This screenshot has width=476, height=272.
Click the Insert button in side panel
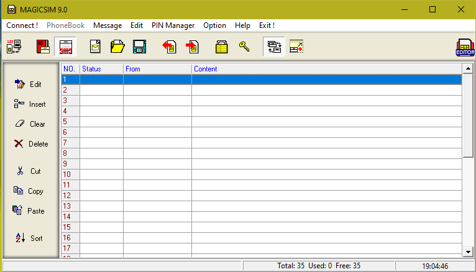[x=29, y=104]
